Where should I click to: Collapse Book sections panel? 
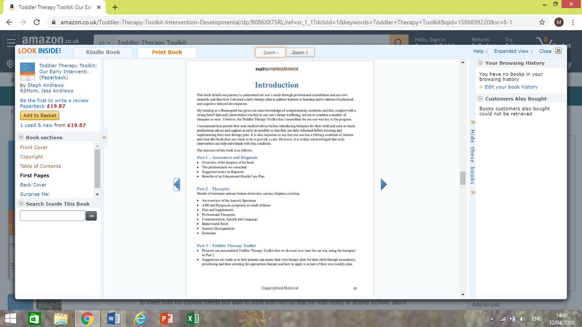(x=21, y=138)
